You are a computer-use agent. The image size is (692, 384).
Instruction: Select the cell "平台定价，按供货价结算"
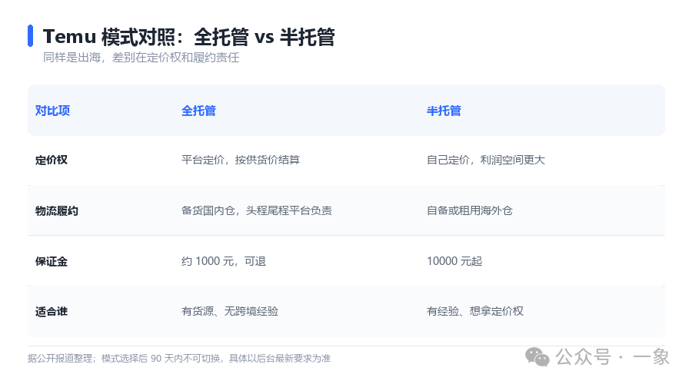pos(241,160)
